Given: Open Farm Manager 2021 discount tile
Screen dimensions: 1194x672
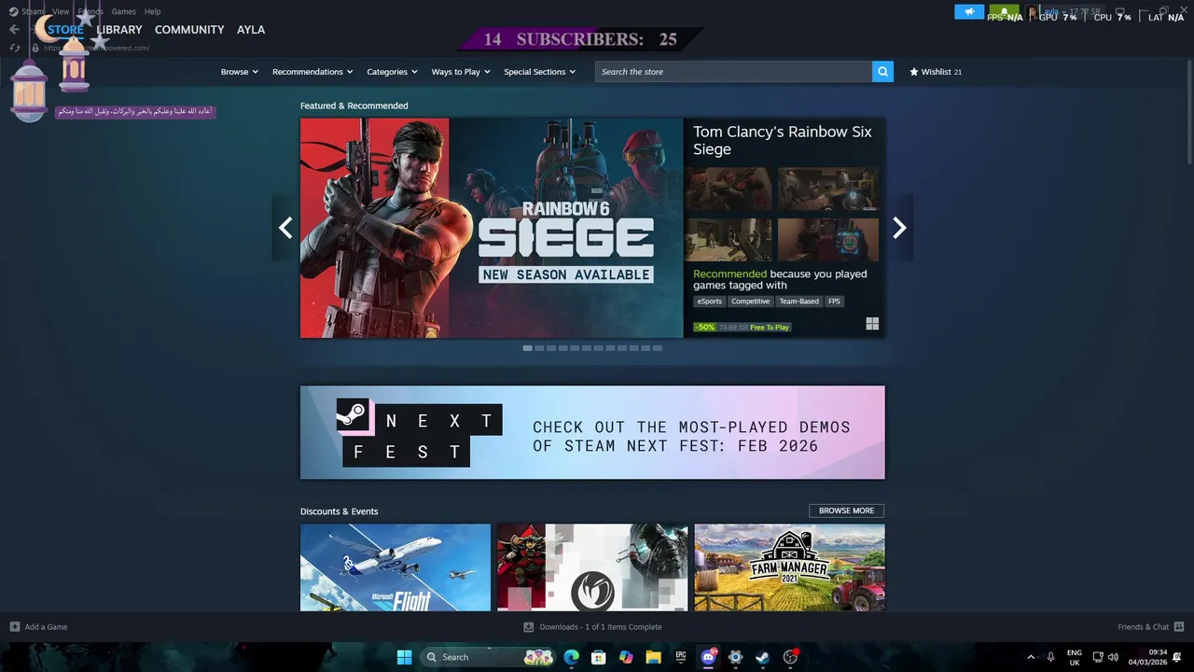Looking at the screenshot, I should coord(789,567).
